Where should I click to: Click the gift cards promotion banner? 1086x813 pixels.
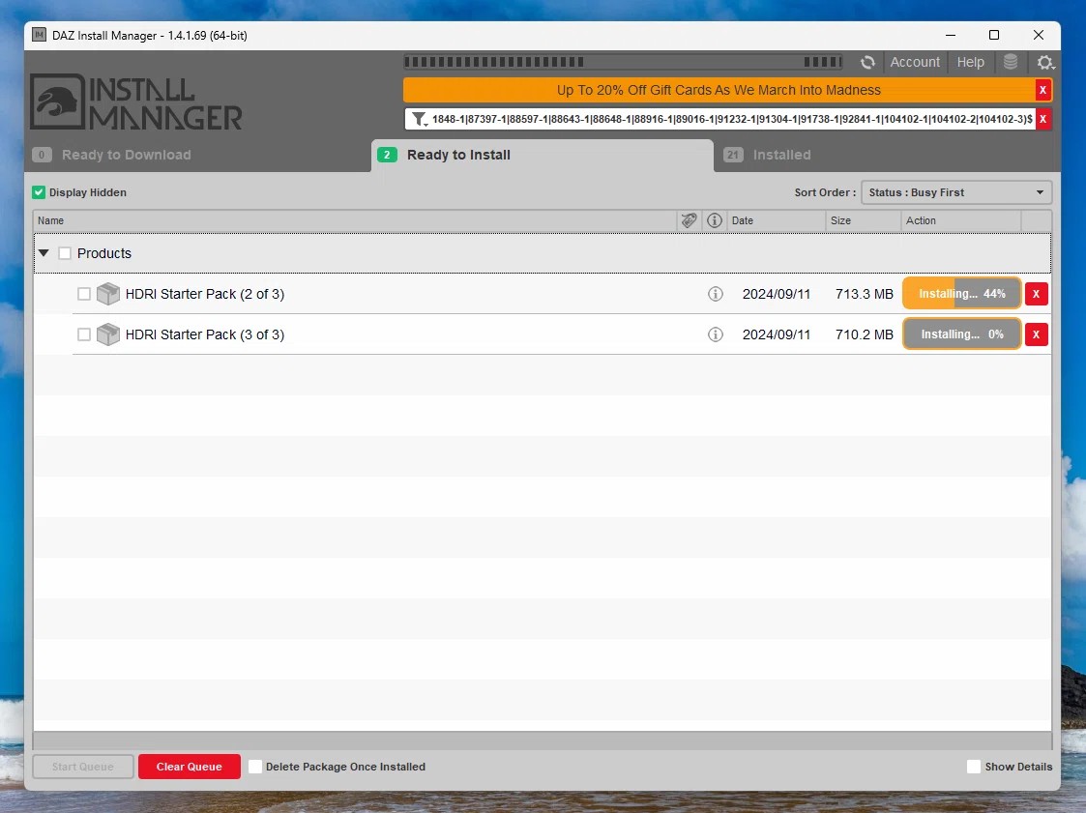[x=719, y=90]
